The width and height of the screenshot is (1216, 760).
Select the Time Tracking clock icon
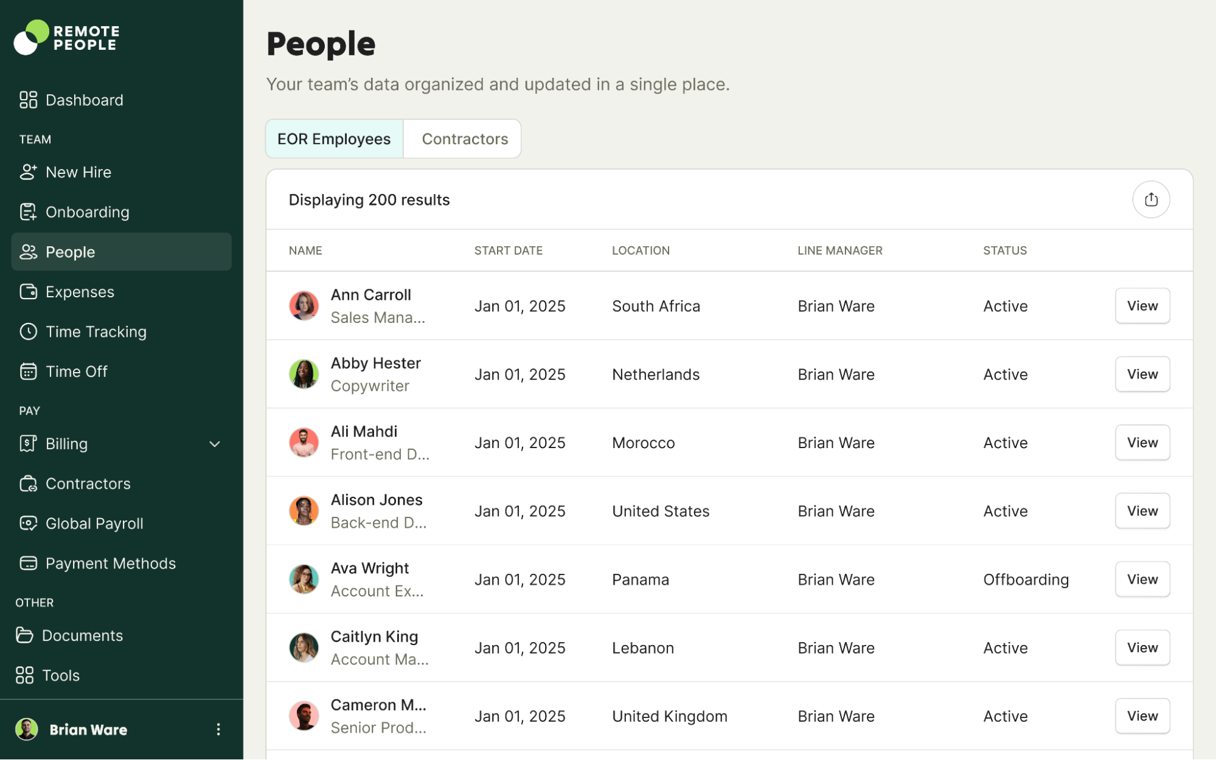click(x=28, y=331)
